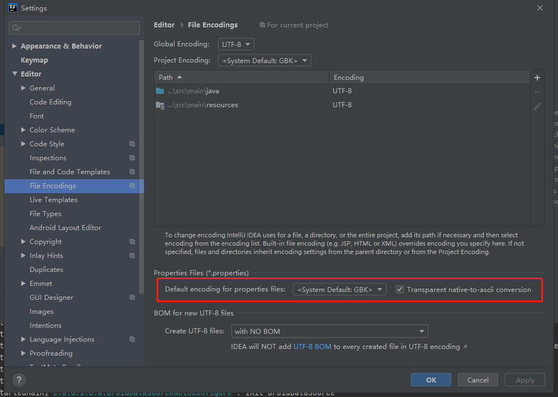
Task: Expand the Code Style node arrow
Action: pyautogui.click(x=23, y=144)
